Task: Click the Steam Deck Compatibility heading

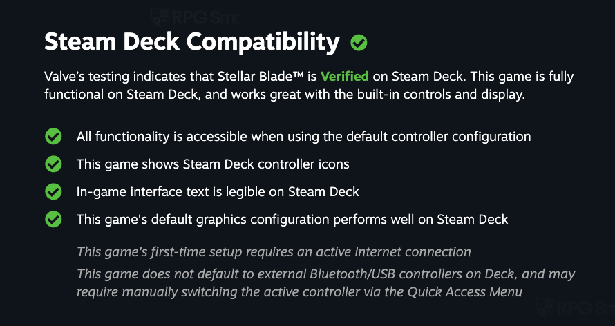Action: [192, 42]
